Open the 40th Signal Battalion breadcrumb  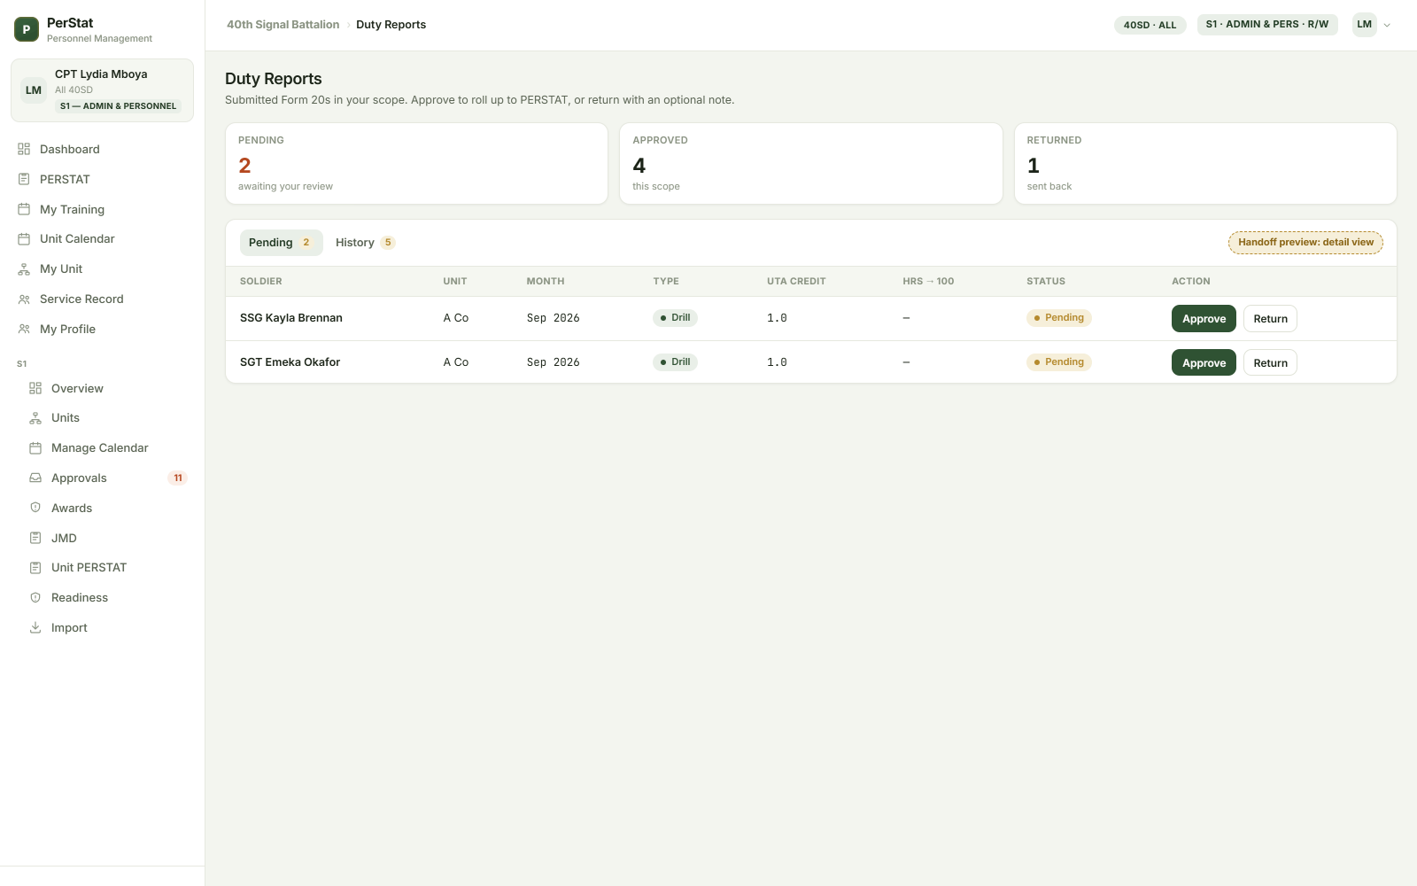[x=283, y=25]
